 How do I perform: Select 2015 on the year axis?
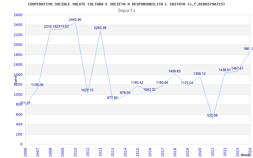(x=138, y=151)
